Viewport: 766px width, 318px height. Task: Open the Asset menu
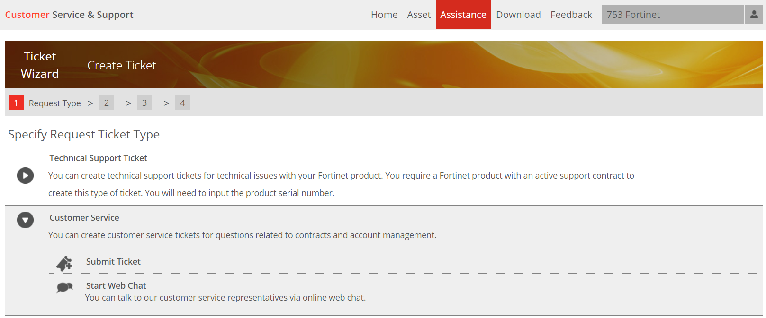(419, 15)
